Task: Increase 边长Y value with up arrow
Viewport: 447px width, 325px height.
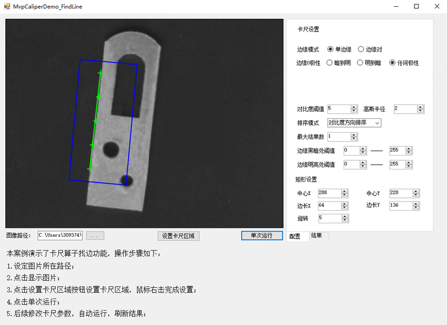Action: pyautogui.click(x=415, y=204)
